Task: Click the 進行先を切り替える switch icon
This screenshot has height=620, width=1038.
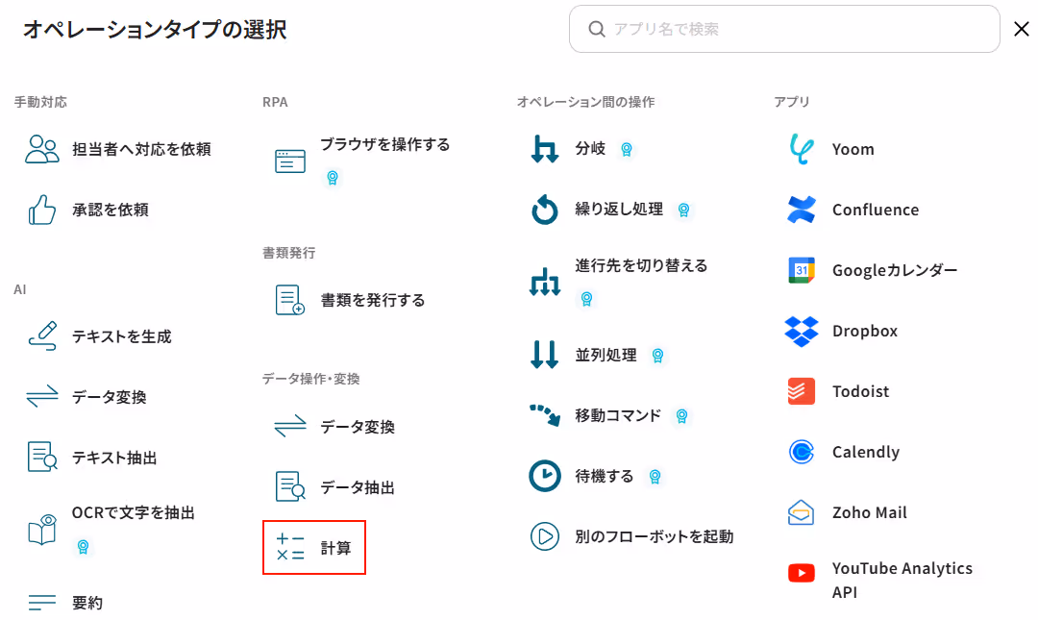Action: tap(545, 282)
